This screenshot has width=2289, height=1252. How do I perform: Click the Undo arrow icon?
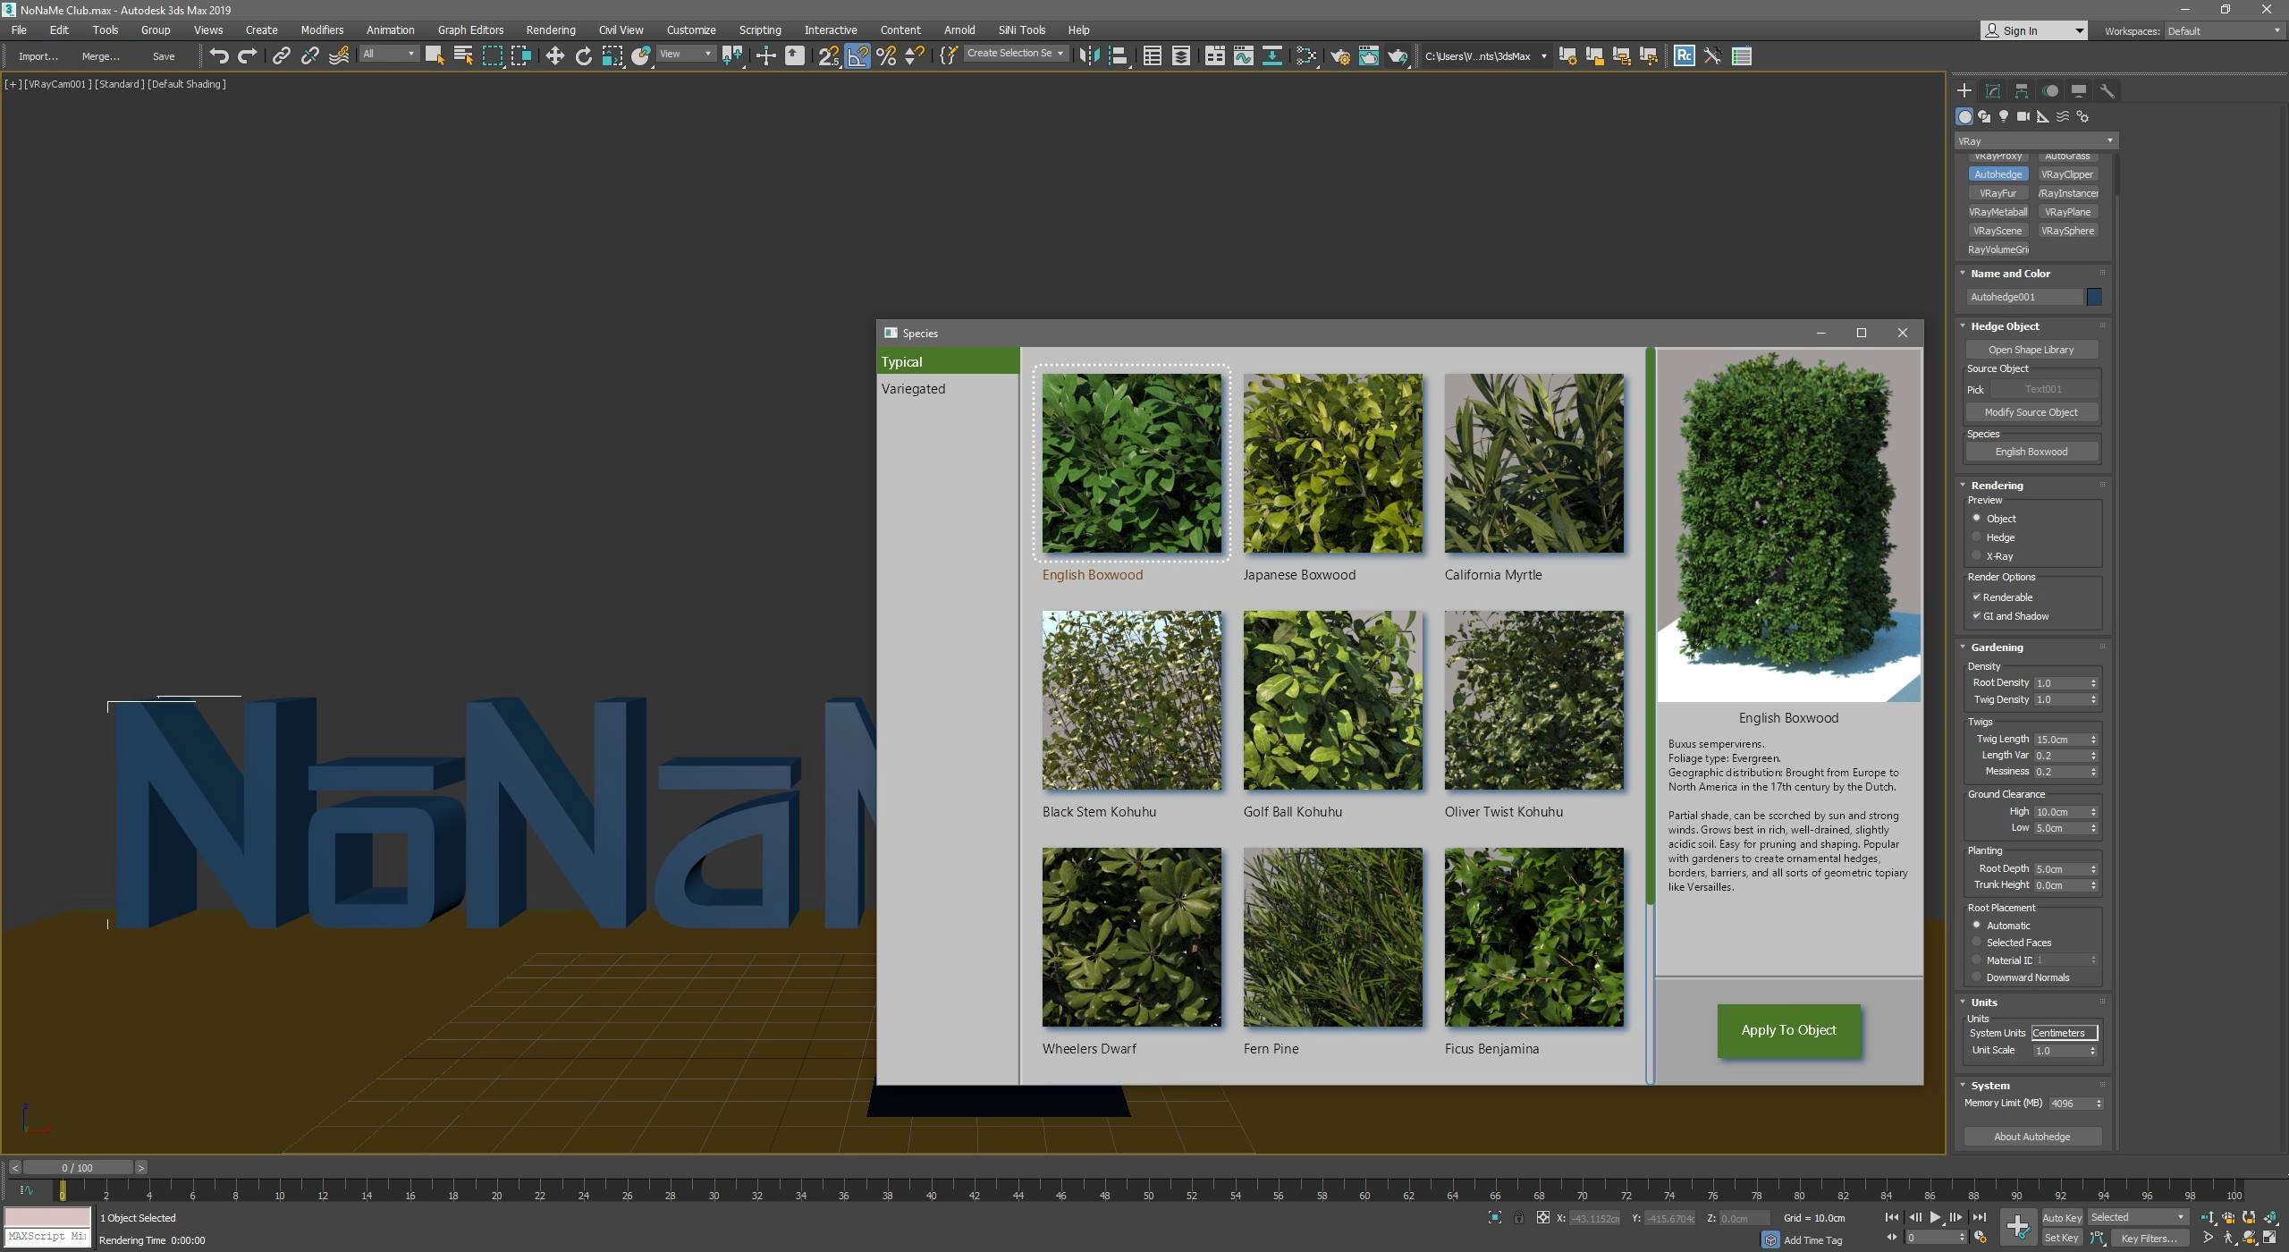point(219,55)
